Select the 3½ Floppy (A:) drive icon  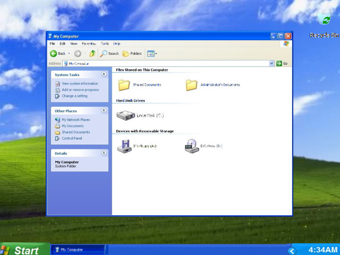tap(124, 146)
